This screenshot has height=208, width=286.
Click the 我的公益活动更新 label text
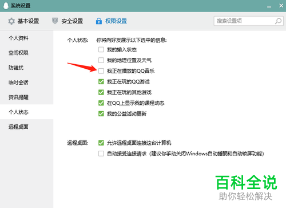[126, 114]
